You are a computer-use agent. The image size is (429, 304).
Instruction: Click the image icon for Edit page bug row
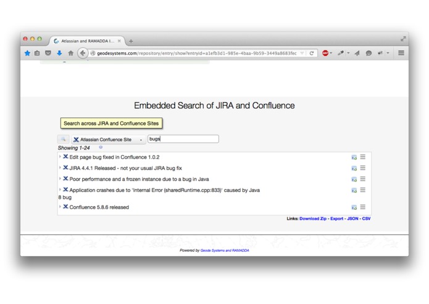(x=354, y=158)
